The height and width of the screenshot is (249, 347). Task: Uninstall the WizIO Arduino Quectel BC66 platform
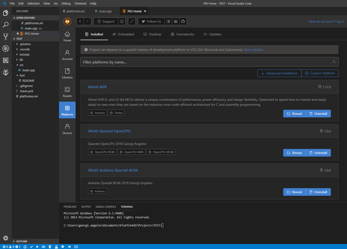pos(318,192)
